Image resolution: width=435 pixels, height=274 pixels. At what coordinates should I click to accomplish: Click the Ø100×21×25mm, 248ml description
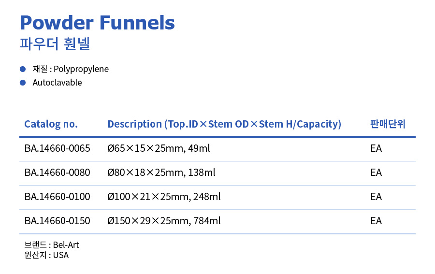click(164, 197)
